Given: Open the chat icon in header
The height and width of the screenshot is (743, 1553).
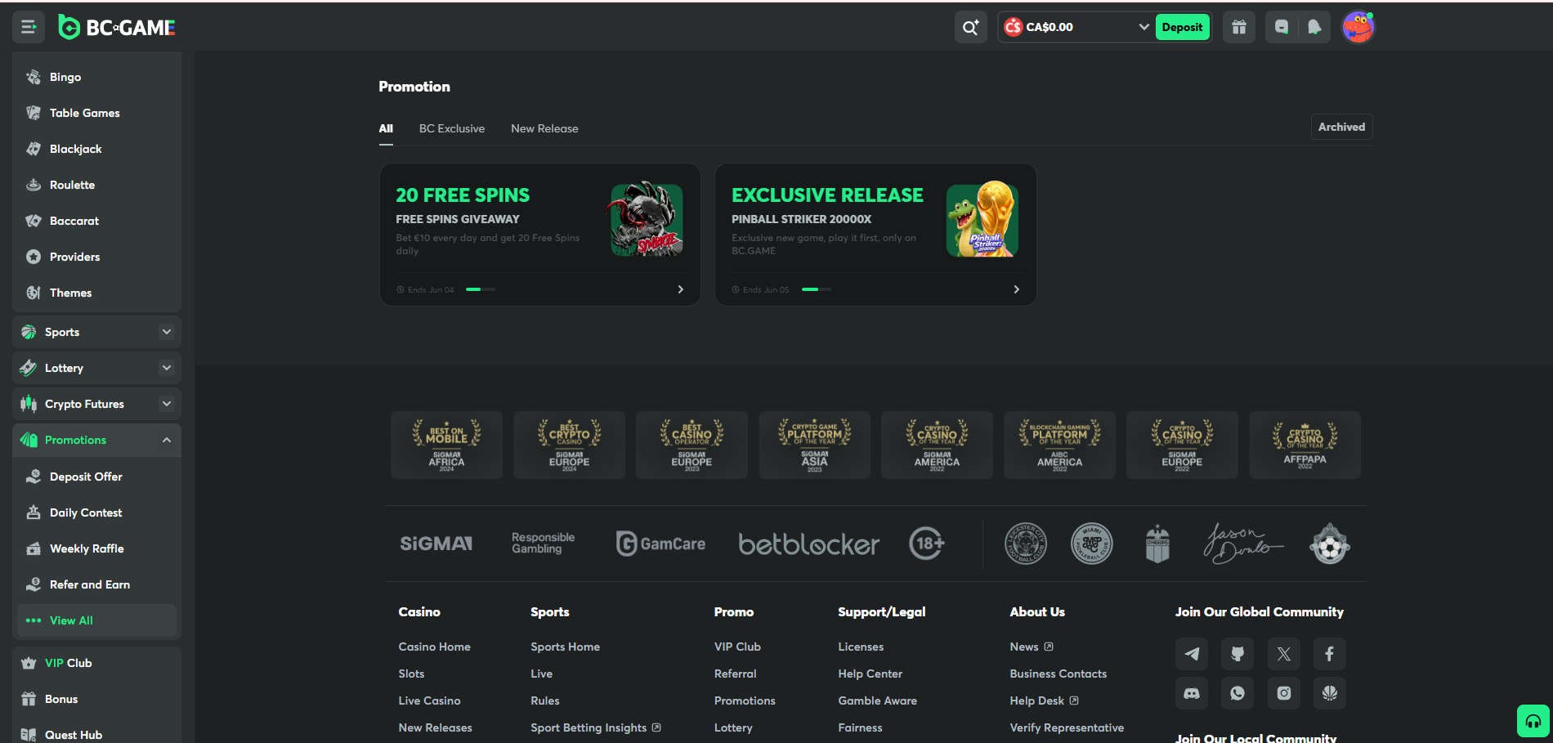Looking at the screenshot, I should point(1282,27).
